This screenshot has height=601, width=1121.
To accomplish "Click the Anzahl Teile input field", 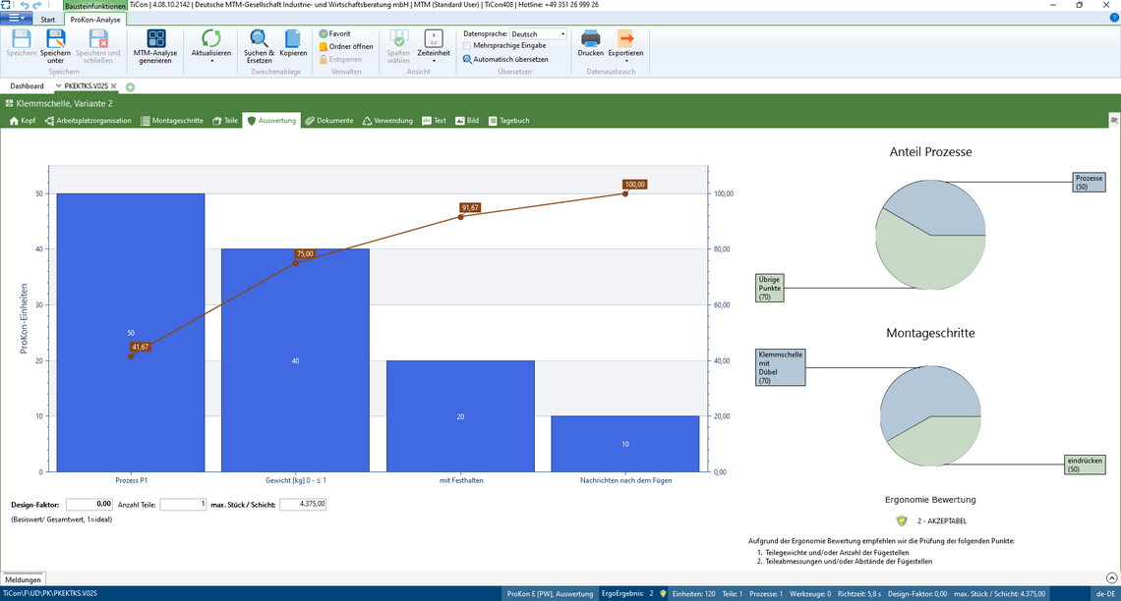I will pyautogui.click(x=183, y=504).
